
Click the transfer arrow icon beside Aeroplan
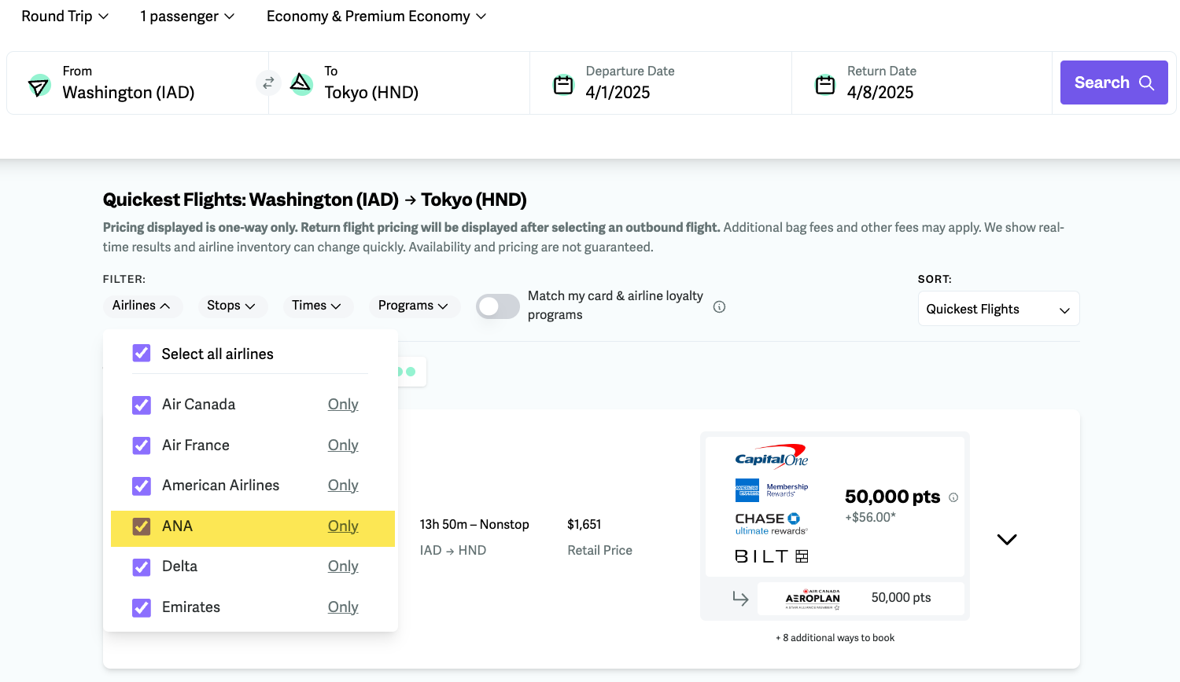[740, 599]
